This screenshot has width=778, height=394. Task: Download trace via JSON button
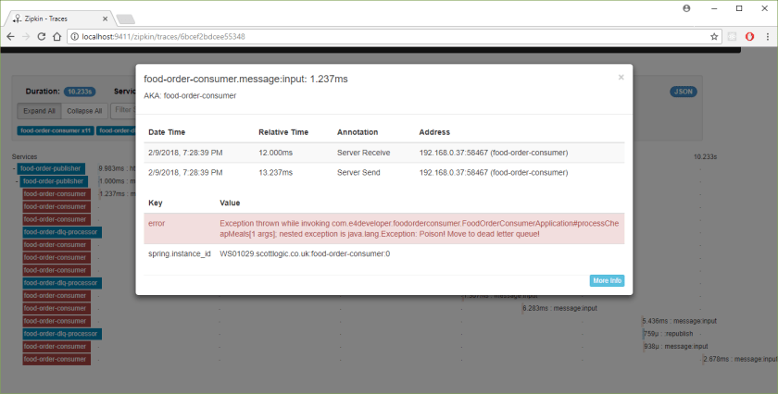(x=682, y=92)
